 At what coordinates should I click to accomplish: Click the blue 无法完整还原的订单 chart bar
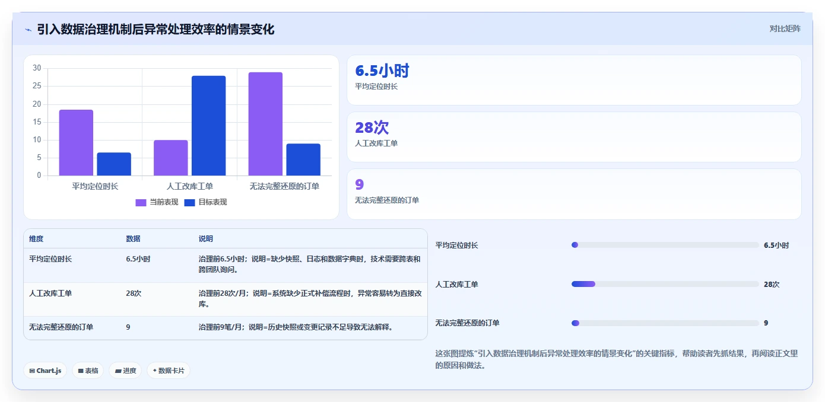[x=303, y=159]
